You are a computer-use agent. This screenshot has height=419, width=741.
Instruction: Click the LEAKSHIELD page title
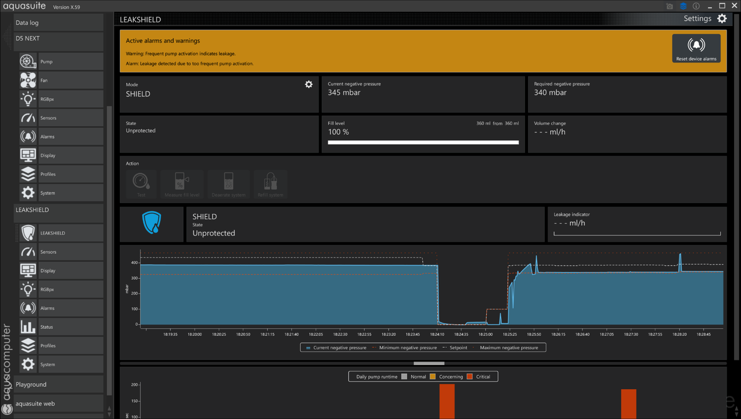pos(140,20)
